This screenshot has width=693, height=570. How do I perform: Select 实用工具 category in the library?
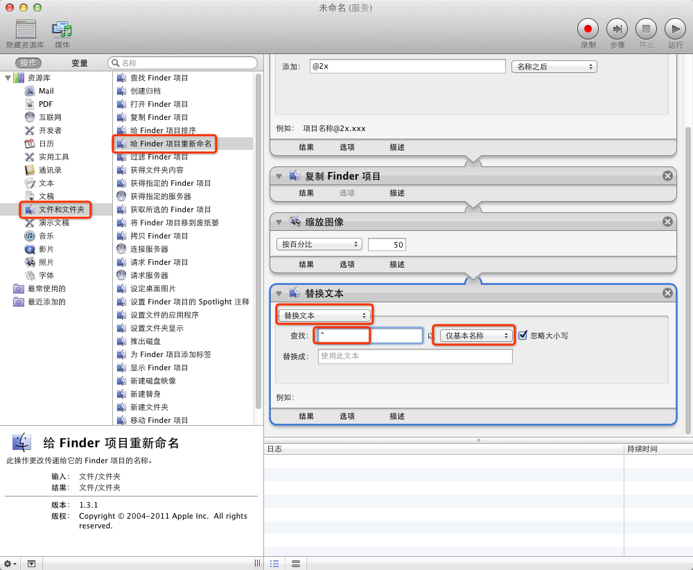coord(53,157)
